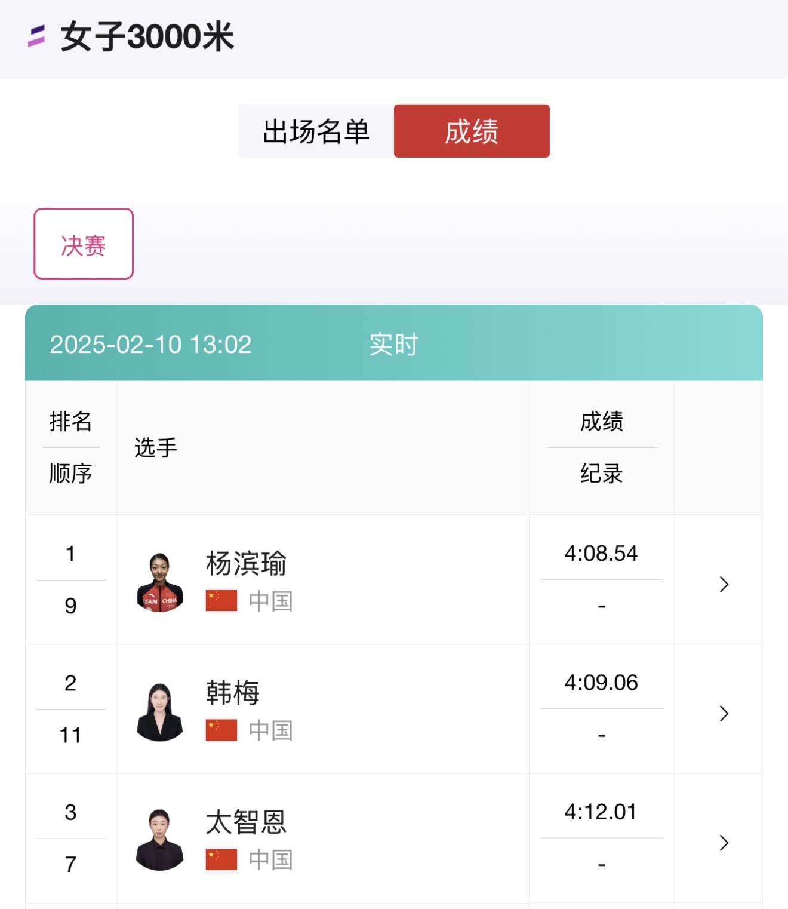Switch to the 出场名单 tab

pyautogui.click(x=316, y=131)
